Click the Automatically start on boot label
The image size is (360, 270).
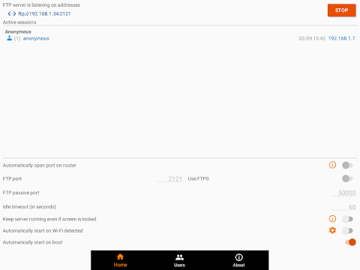[x=32, y=242]
